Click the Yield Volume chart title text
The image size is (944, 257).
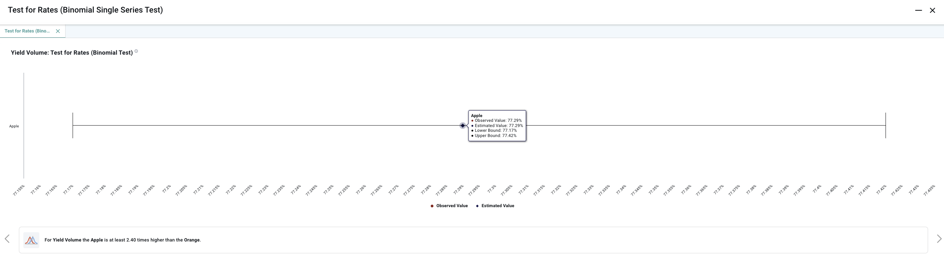pyautogui.click(x=72, y=53)
